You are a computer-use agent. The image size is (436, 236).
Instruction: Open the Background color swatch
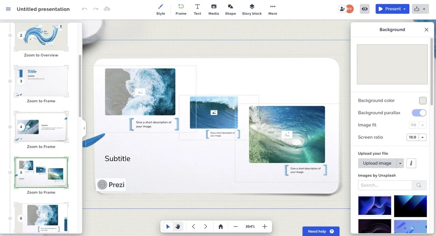point(422,100)
